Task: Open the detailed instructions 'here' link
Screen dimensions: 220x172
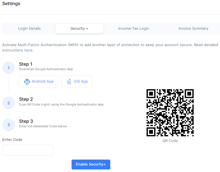Action: click(x=28, y=50)
